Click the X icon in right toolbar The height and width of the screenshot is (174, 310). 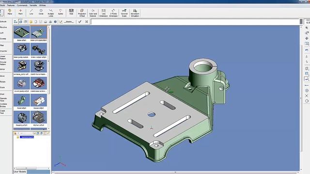(307, 96)
